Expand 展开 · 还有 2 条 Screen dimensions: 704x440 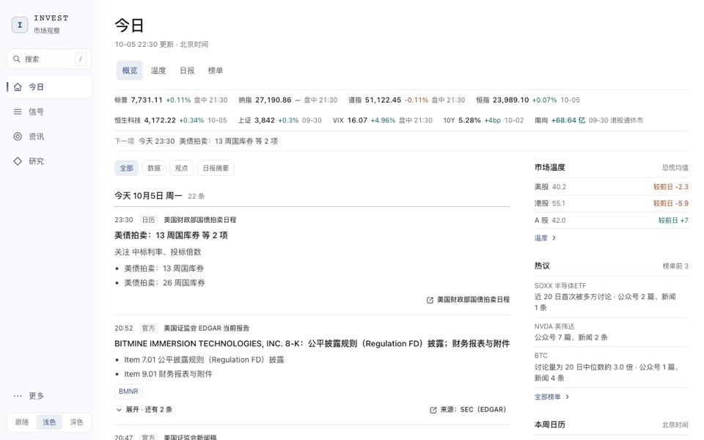(x=144, y=409)
